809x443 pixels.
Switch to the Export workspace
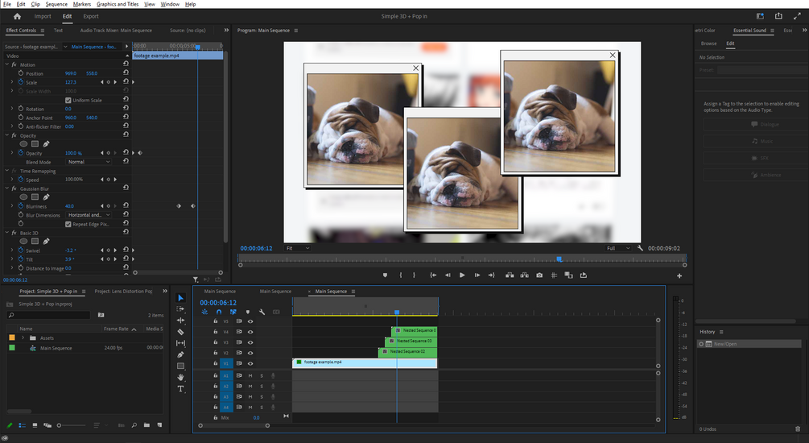click(x=91, y=16)
